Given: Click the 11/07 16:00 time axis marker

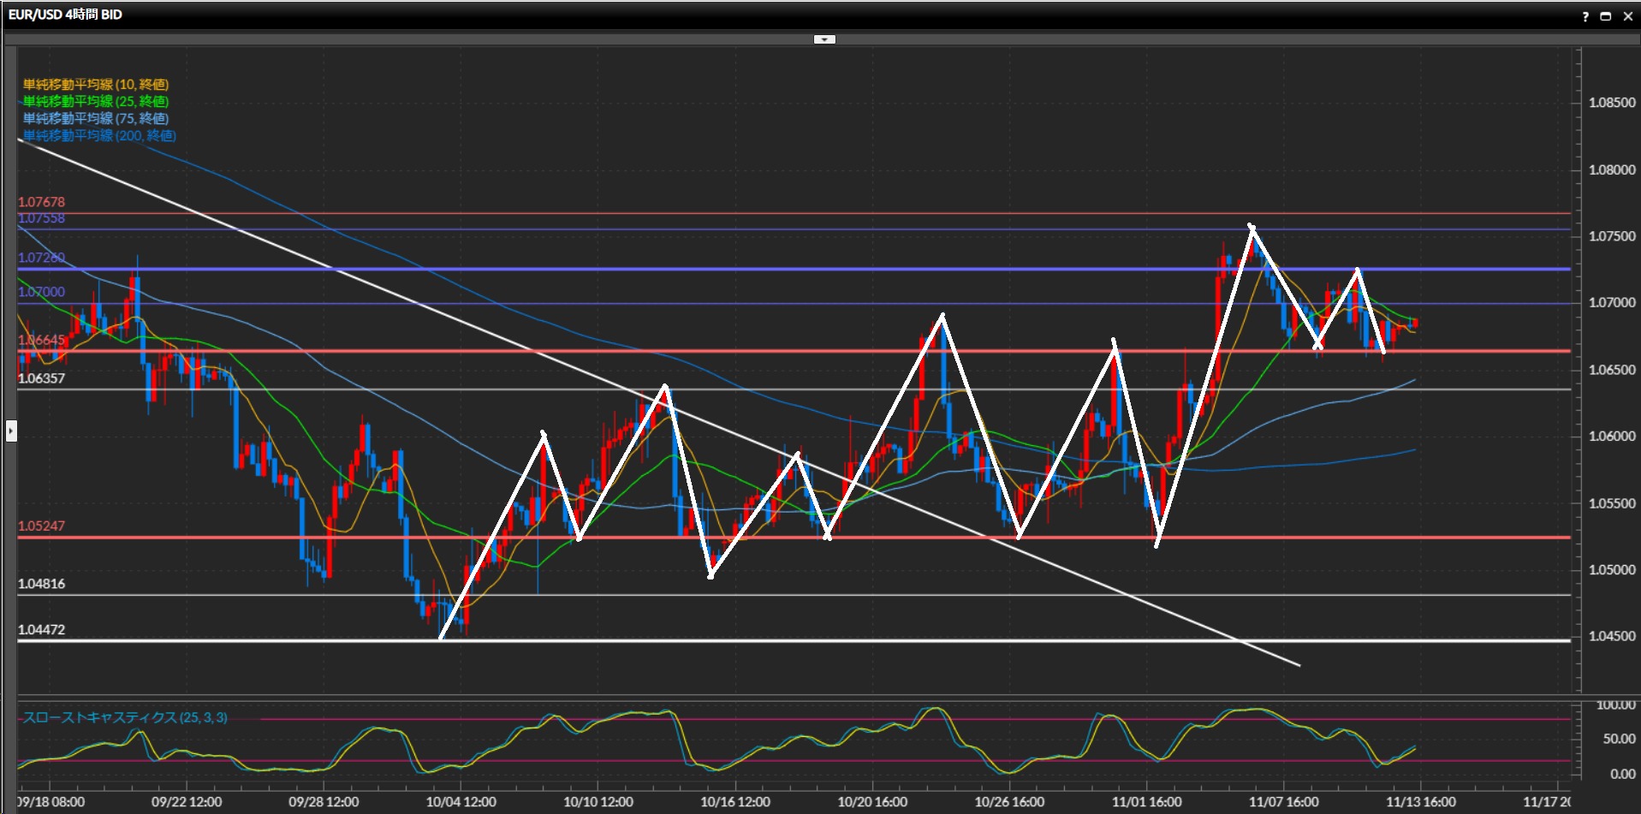Looking at the screenshot, I should (1283, 802).
